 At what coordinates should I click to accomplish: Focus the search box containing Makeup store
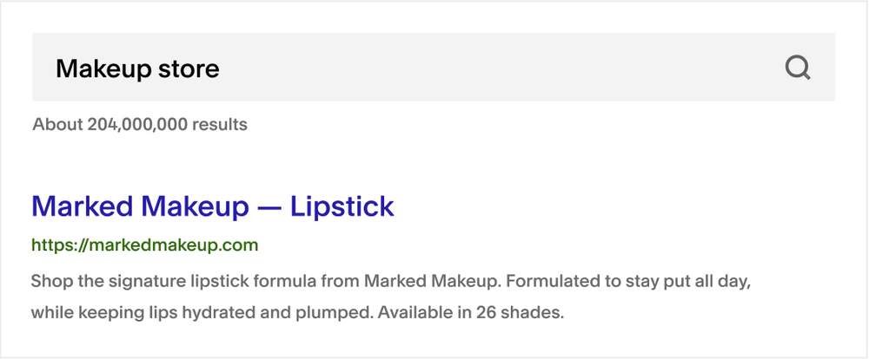pyautogui.click(x=434, y=67)
